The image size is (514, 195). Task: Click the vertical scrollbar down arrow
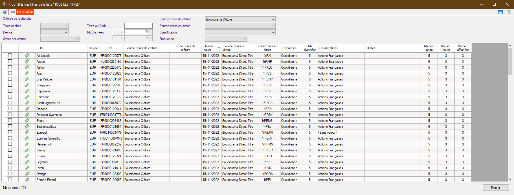pyautogui.click(x=510, y=179)
